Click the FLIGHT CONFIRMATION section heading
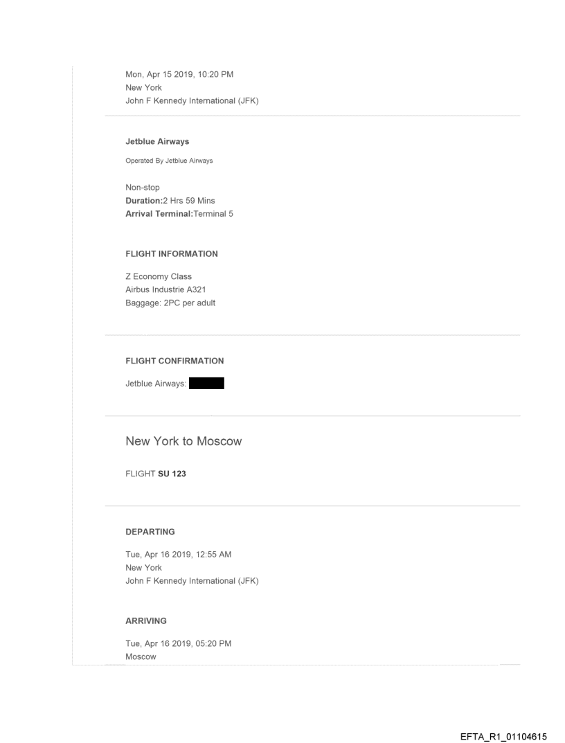 (174, 361)
